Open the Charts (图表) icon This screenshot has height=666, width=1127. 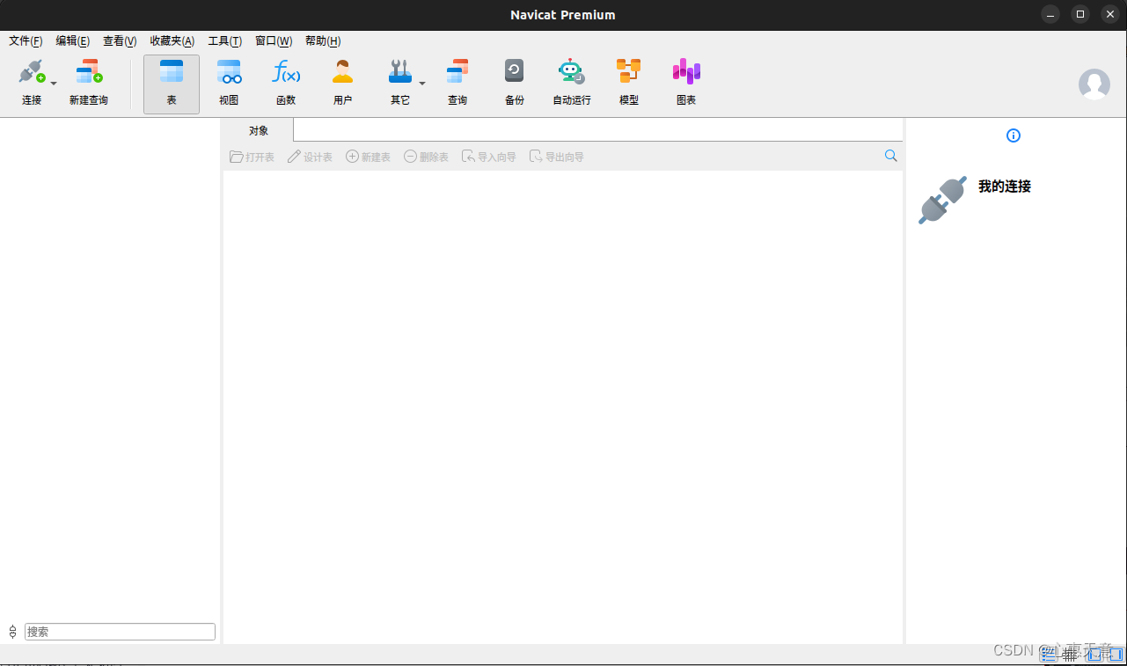[x=686, y=71]
